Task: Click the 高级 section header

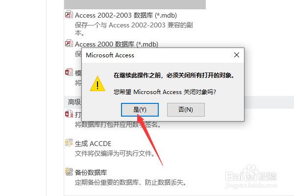Action: click(x=74, y=102)
